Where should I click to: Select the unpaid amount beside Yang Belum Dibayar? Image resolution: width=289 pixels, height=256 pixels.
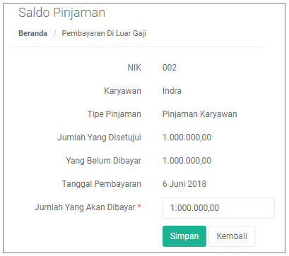coord(187,161)
